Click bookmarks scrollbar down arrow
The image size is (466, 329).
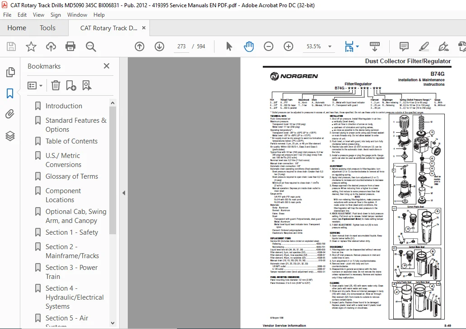112,323
